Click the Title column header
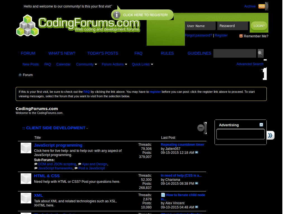286x214 pixels. (x=38, y=138)
